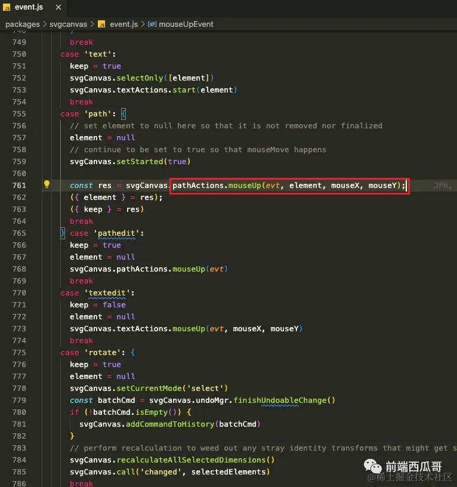Click 'break' keyword on line 764
This screenshot has height=487, width=457.
[x=81, y=221]
